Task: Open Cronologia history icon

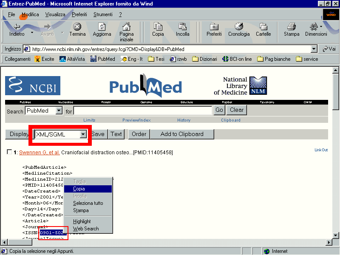Action: [239, 27]
